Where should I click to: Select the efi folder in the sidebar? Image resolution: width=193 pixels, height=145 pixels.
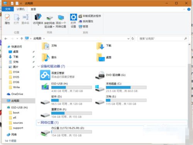12,118
